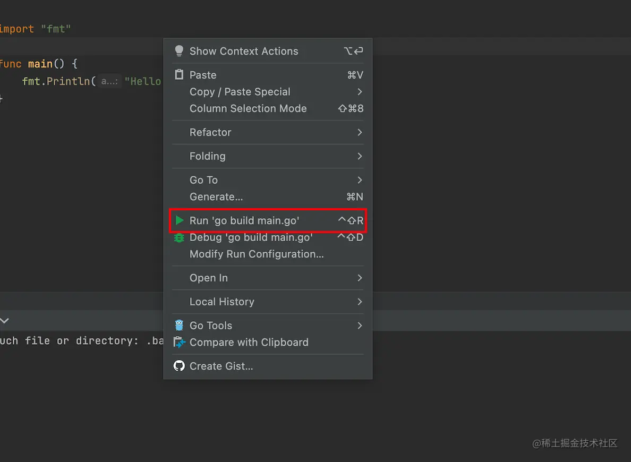Screen dimensions: 631x462
Task: Click the Go Tools gopher icon
Action: (x=179, y=326)
